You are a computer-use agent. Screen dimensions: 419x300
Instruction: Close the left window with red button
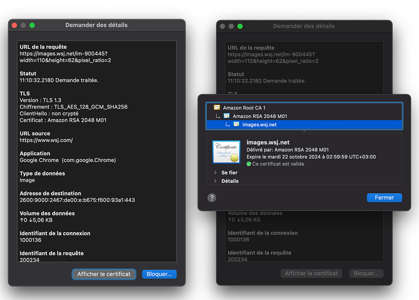14,25
